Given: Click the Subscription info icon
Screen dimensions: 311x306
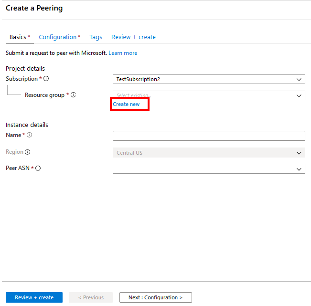Looking at the screenshot, I should pyautogui.click(x=46, y=79).
